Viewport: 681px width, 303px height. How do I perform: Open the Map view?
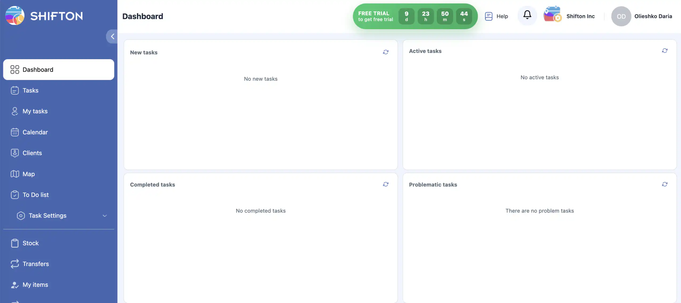click(x=28, y=174)
